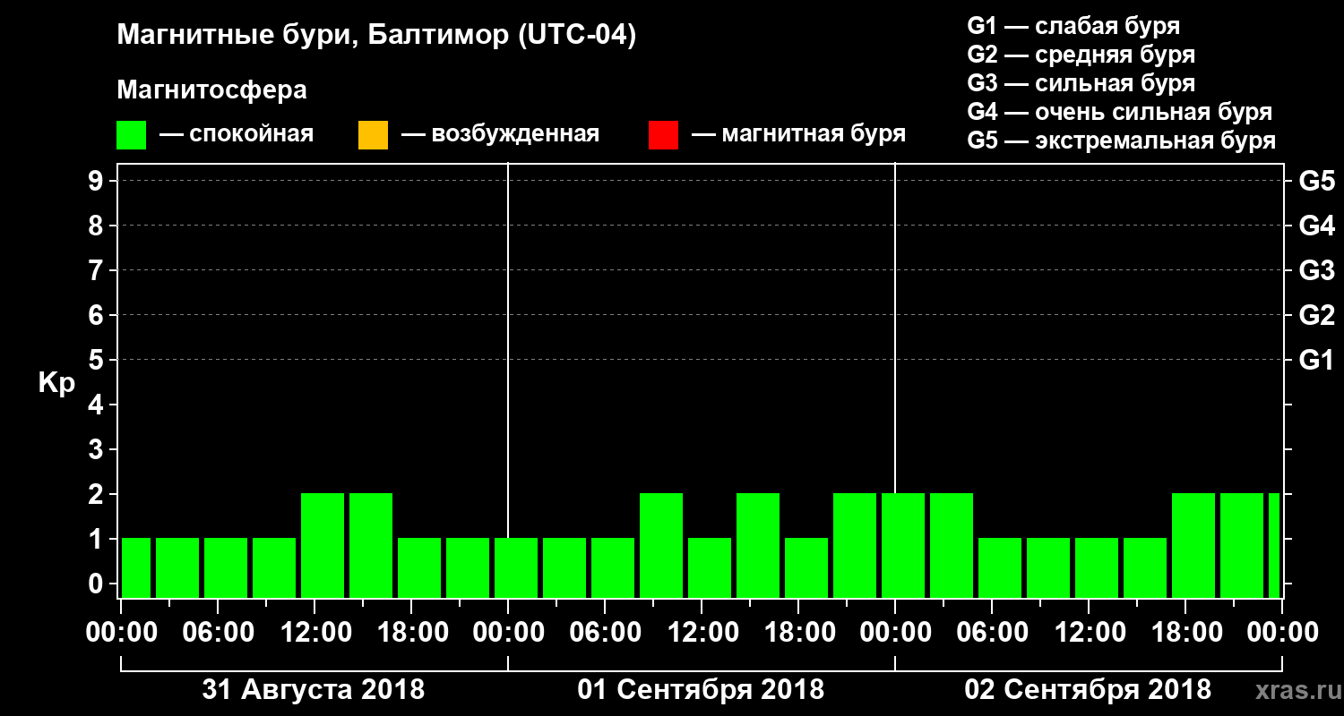Select the title 'Магнитные бури, Балтимор (UTC-04)'
The width and height of the screenshot is (1344, 716).
[376, 36]
